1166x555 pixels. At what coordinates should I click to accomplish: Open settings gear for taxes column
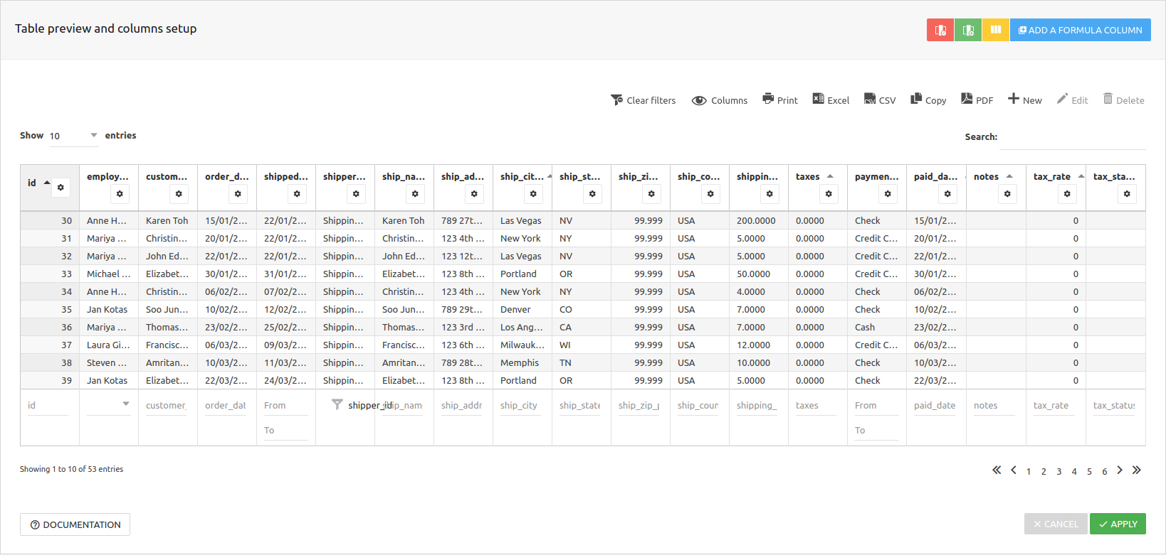pyautogui.click(x=829, y=194)
